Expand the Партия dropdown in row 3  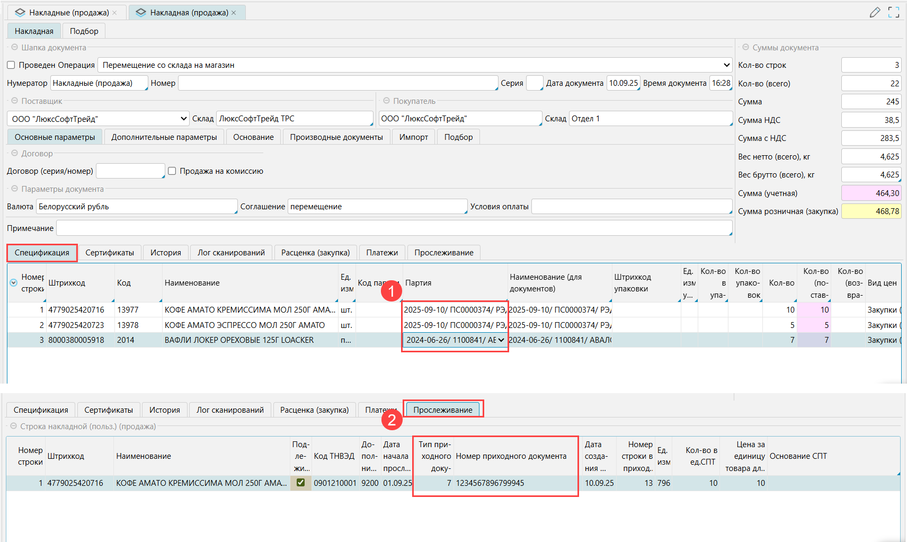pyautogui.click(x=501, y=340)
